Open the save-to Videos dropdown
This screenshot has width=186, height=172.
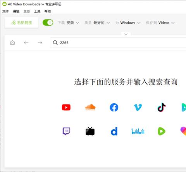[x=160, y=23]
